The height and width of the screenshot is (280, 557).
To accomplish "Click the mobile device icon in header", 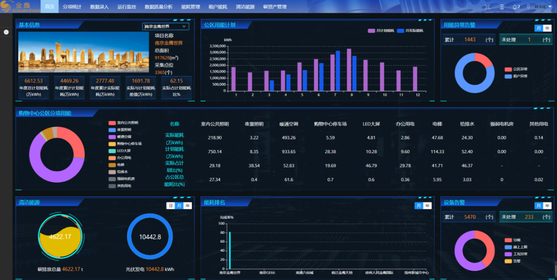I will click(x=502, y=7).
